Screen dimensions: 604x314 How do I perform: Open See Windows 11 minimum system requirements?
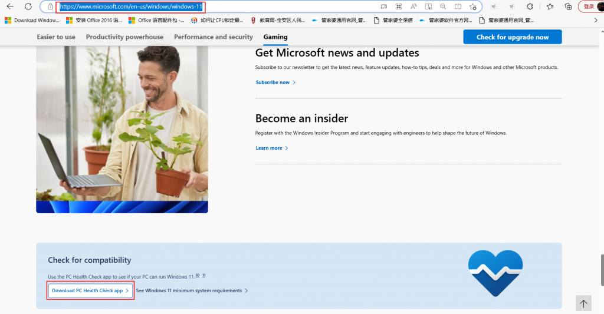[x=192, y=290]
